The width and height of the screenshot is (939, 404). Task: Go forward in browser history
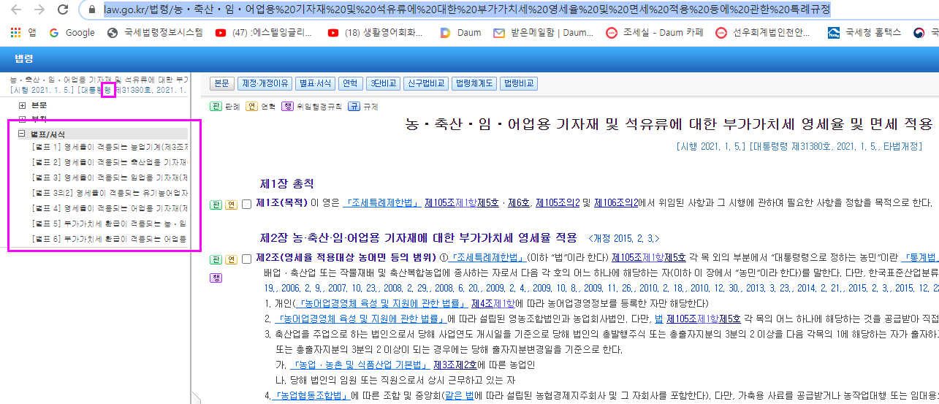click(x=39, y=10)
